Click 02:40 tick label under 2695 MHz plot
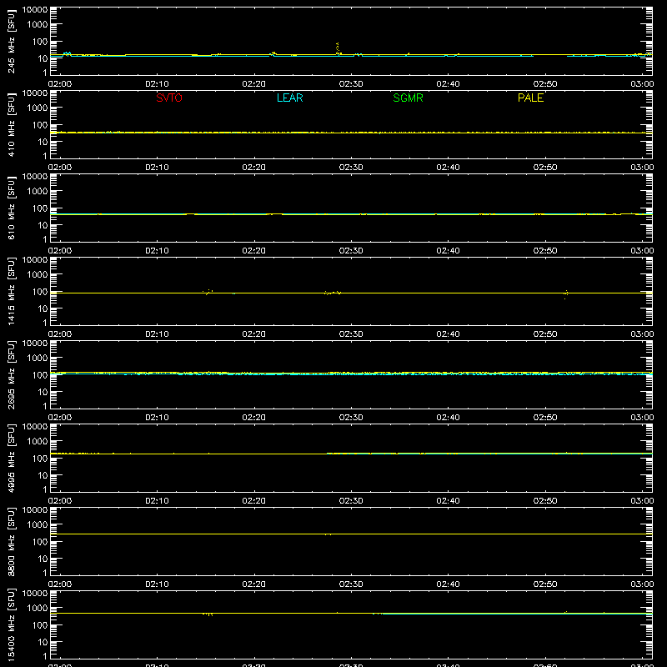 tap(448, 418)
